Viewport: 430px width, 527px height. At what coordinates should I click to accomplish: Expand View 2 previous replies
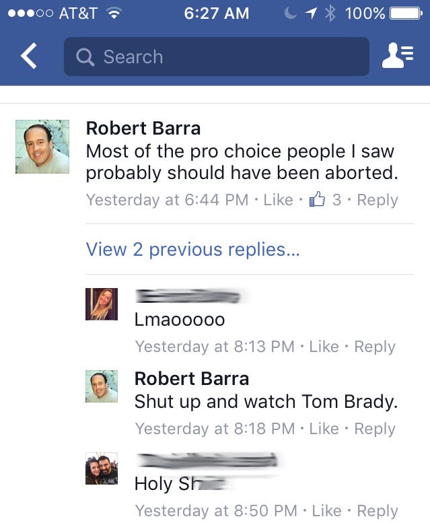coord(192,250)
